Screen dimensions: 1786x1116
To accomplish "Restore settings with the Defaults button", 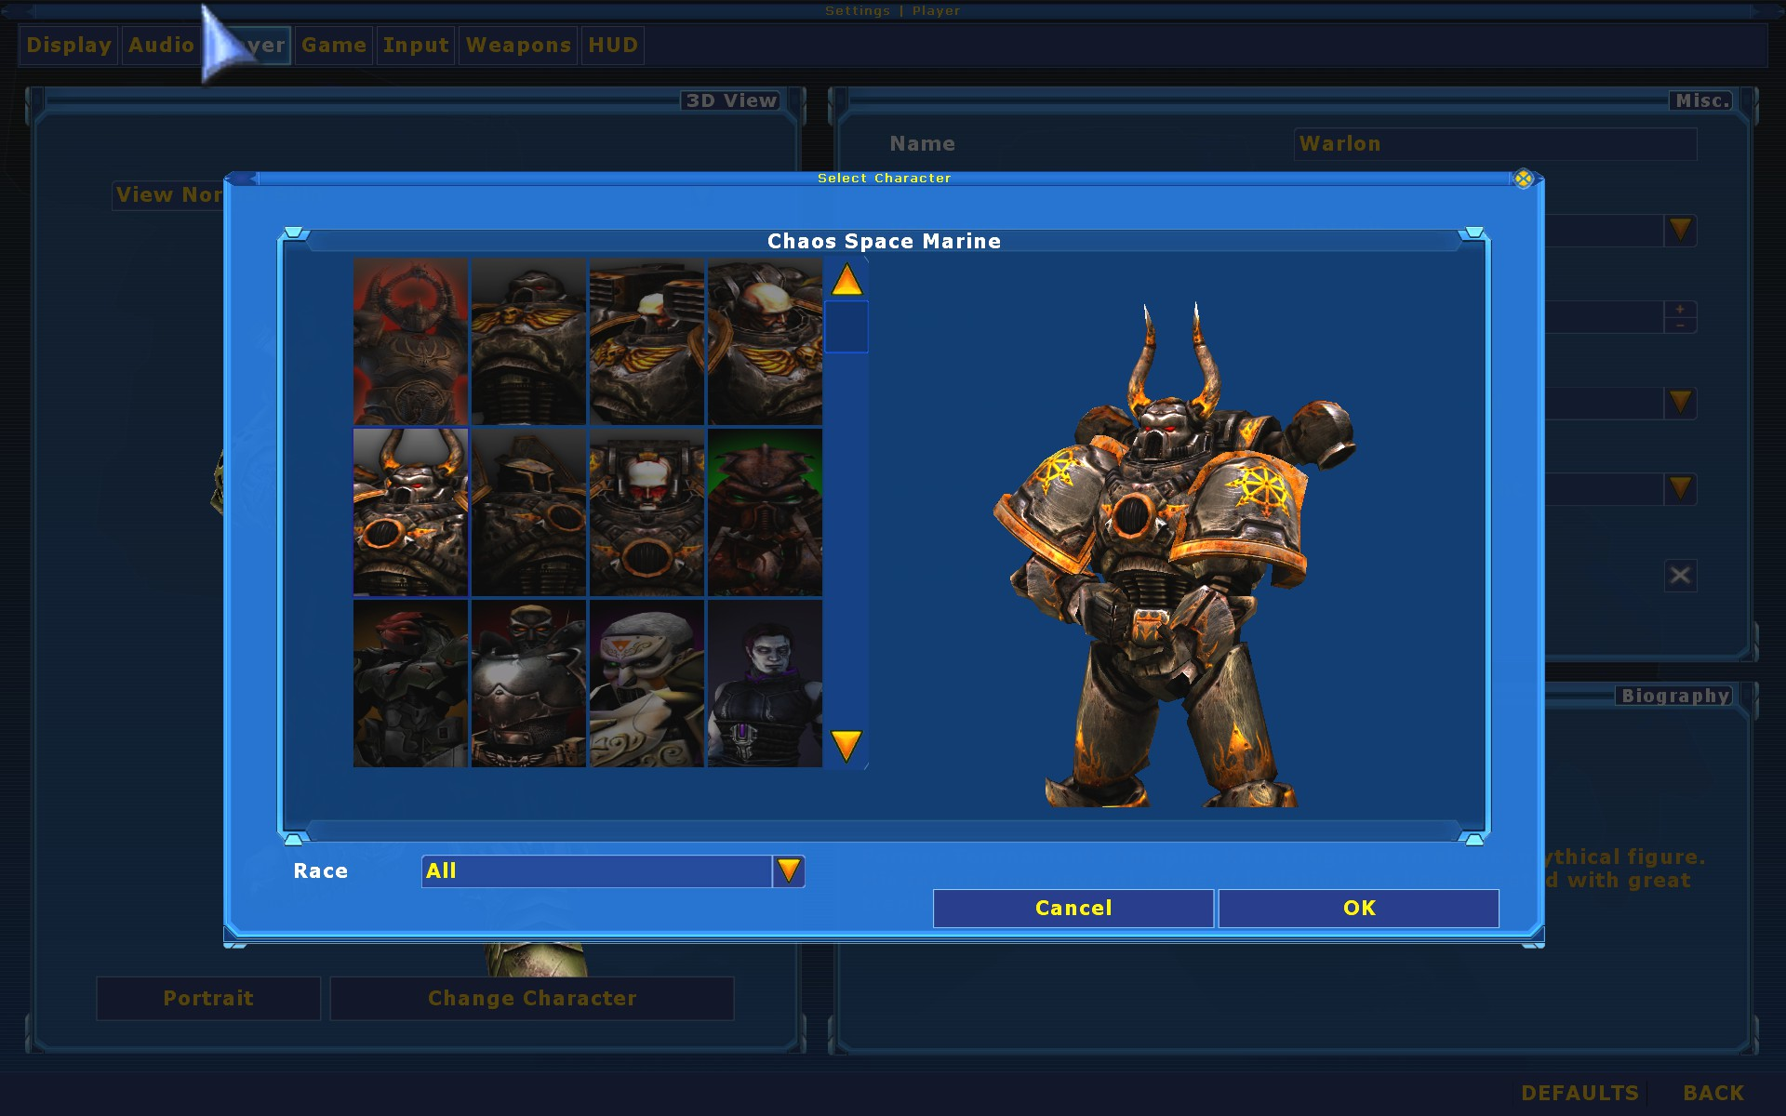I will tap(1579, 1094).
